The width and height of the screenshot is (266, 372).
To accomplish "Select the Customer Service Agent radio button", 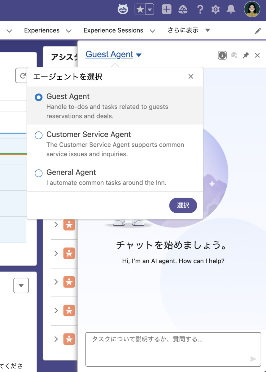I will tap(38, 135).
